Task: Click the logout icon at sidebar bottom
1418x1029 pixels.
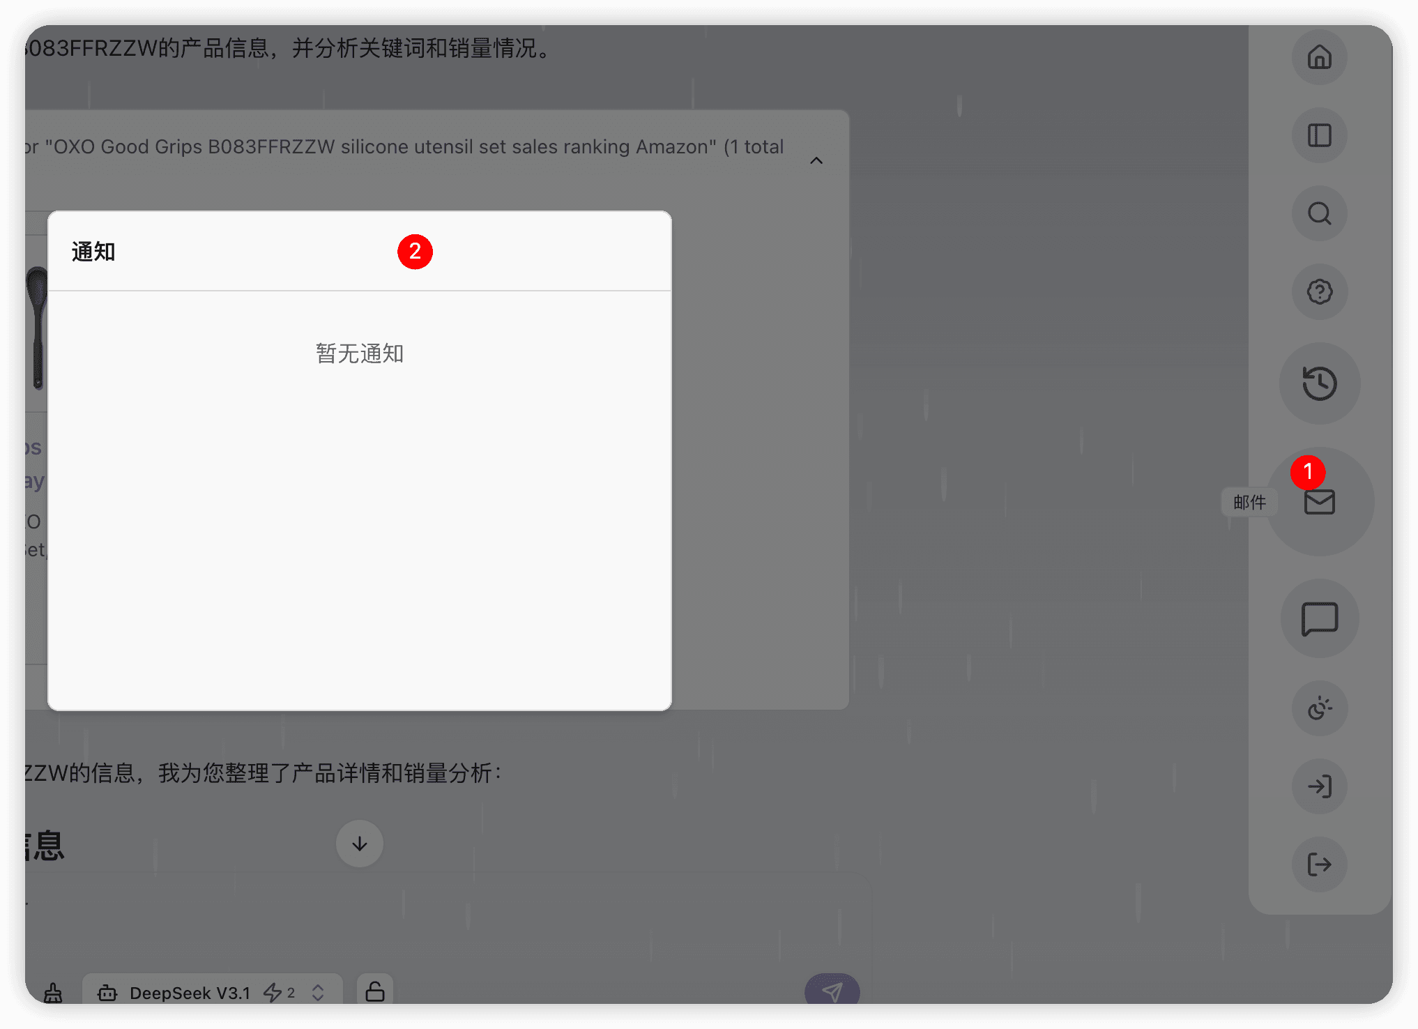Action: click(x=1319, y=864)
